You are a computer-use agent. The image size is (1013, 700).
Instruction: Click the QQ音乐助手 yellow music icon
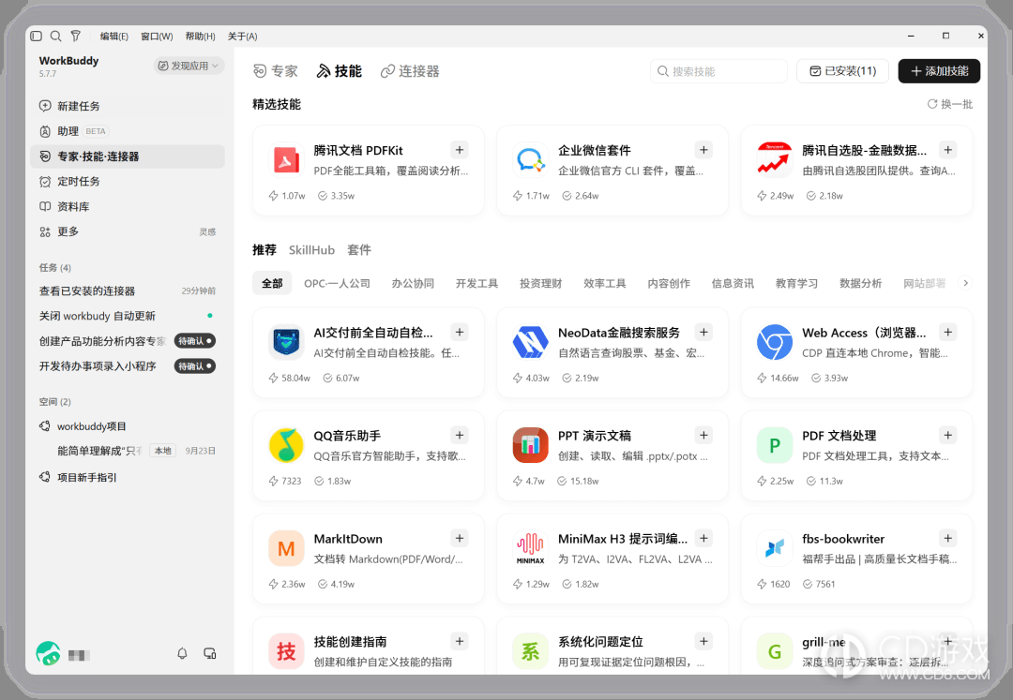click(286, 445)
